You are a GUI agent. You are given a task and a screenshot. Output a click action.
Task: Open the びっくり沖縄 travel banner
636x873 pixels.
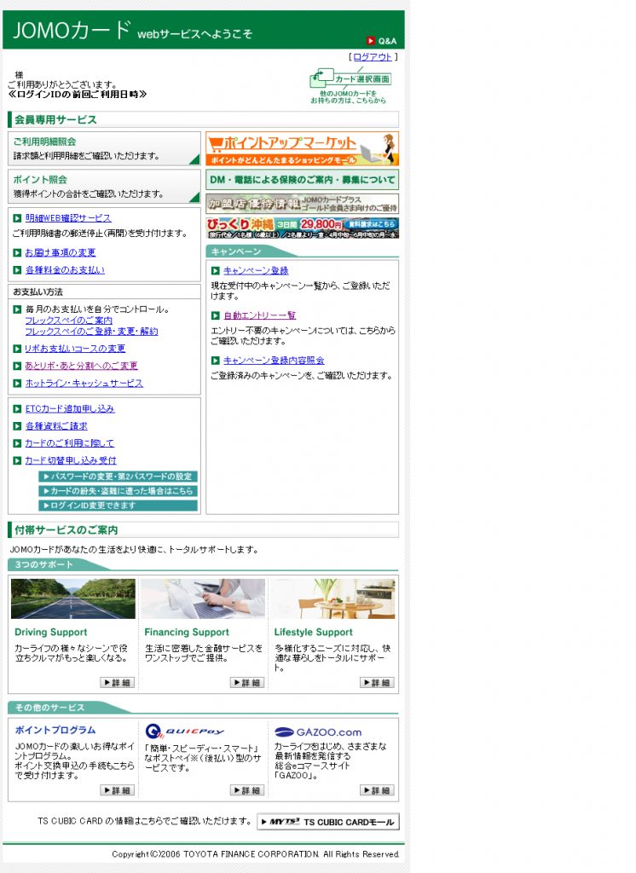tap(302, 227)
